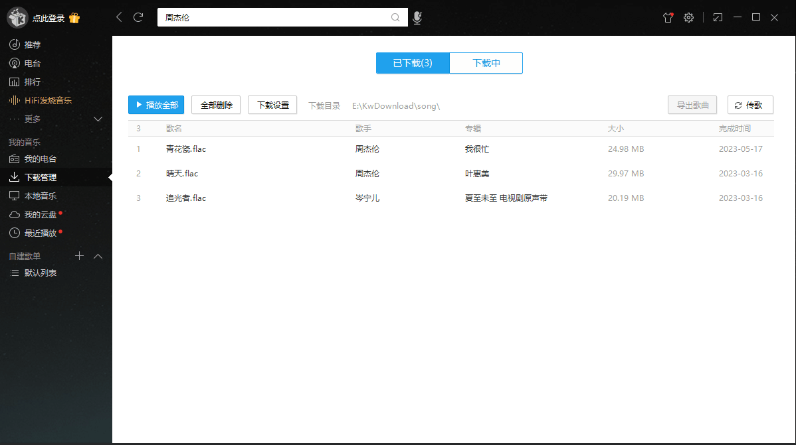Click the search field containing 周杰伦

pyautogui.click(x=272, y=17)
